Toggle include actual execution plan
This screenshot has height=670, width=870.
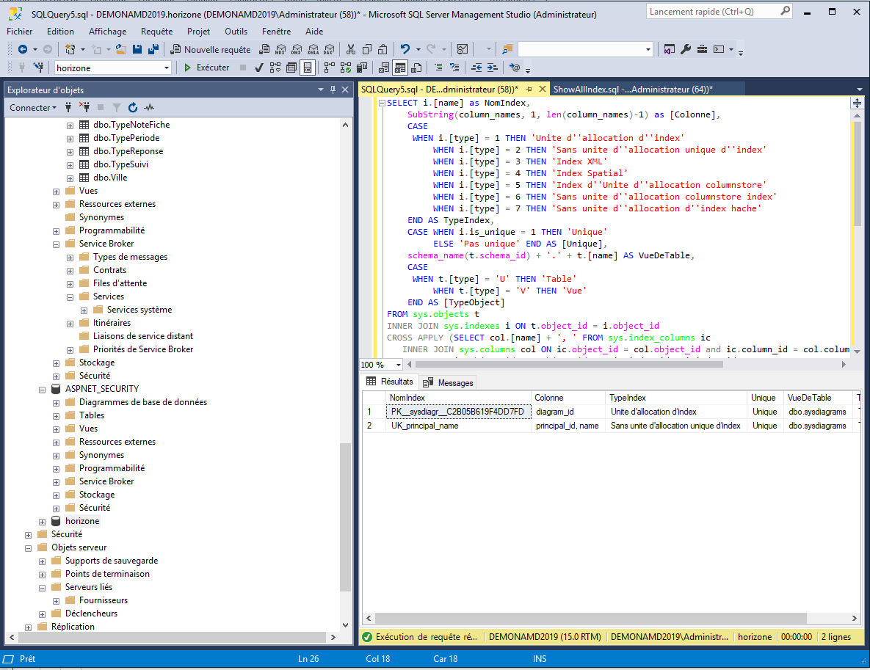point(328,68)
